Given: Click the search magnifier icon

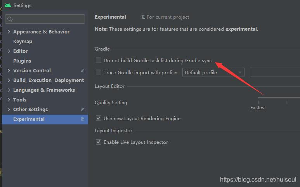Looking at the screenshot, I should coord(10,19).
